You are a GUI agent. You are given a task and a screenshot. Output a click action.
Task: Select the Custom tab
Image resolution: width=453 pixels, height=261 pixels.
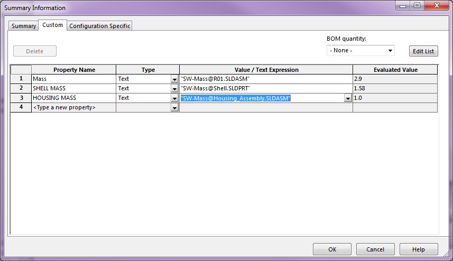point(52,25)
